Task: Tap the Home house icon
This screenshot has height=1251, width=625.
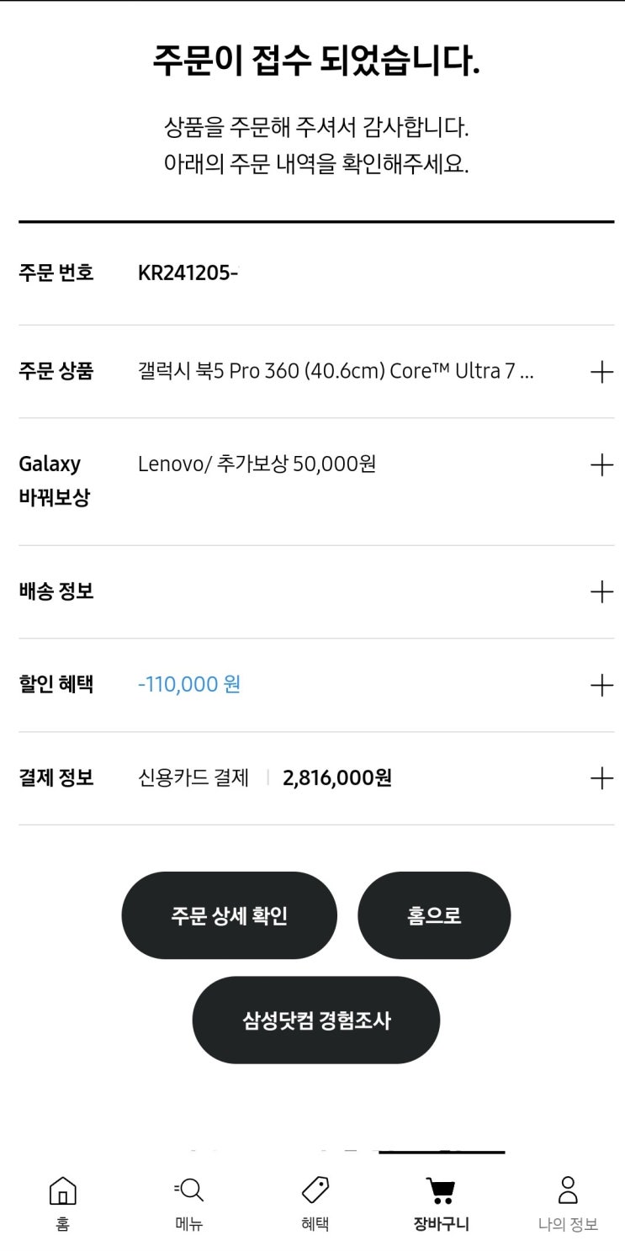Action: 63,1190
